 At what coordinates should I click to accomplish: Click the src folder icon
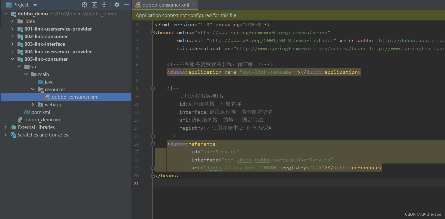pyautogui.click(x=27, y=67)
